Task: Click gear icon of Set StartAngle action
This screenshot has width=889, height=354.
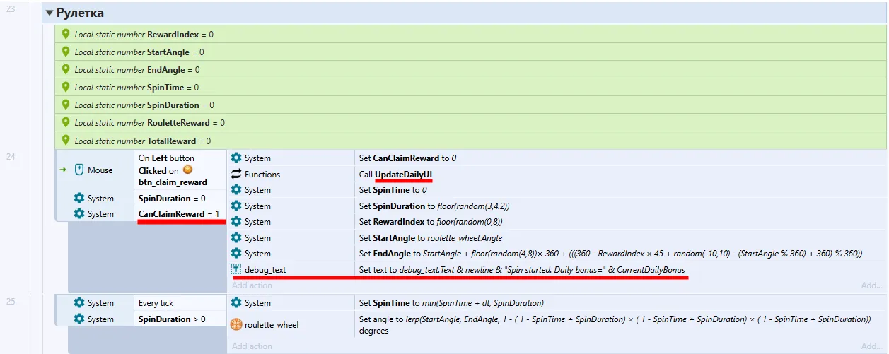Action: click(236, 237)
